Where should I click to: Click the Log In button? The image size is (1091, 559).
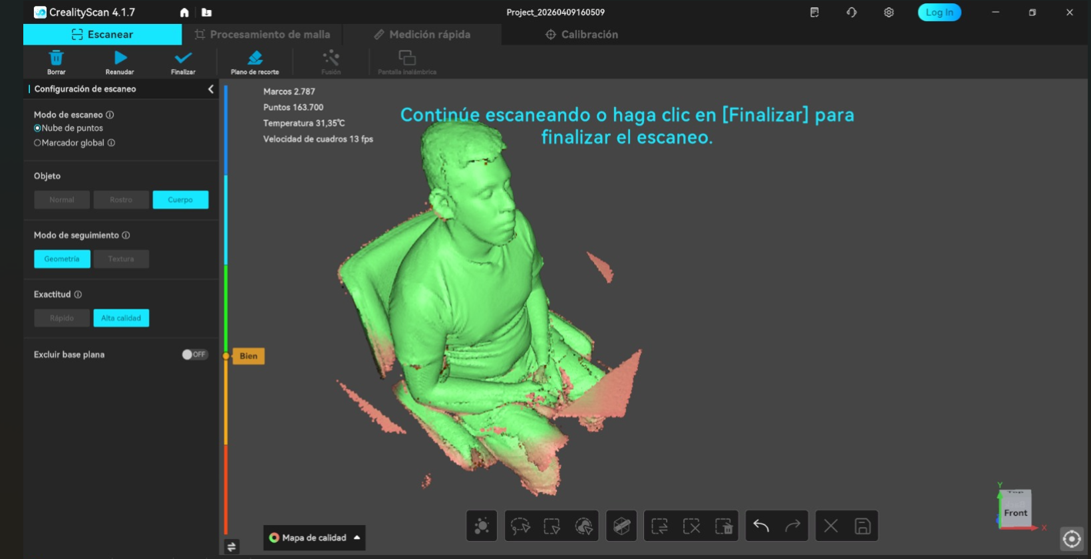pyautogui.click(x=939, y=13)
